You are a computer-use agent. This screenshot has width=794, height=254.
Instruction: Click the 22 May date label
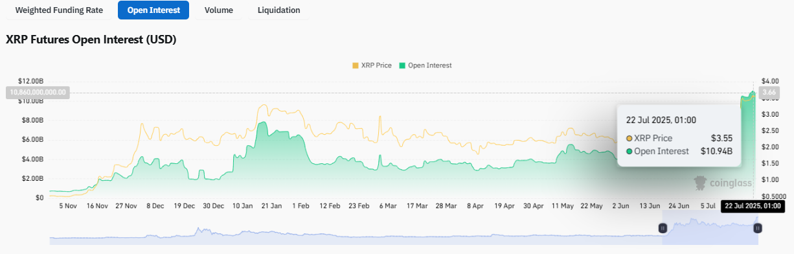coord(591,206)
